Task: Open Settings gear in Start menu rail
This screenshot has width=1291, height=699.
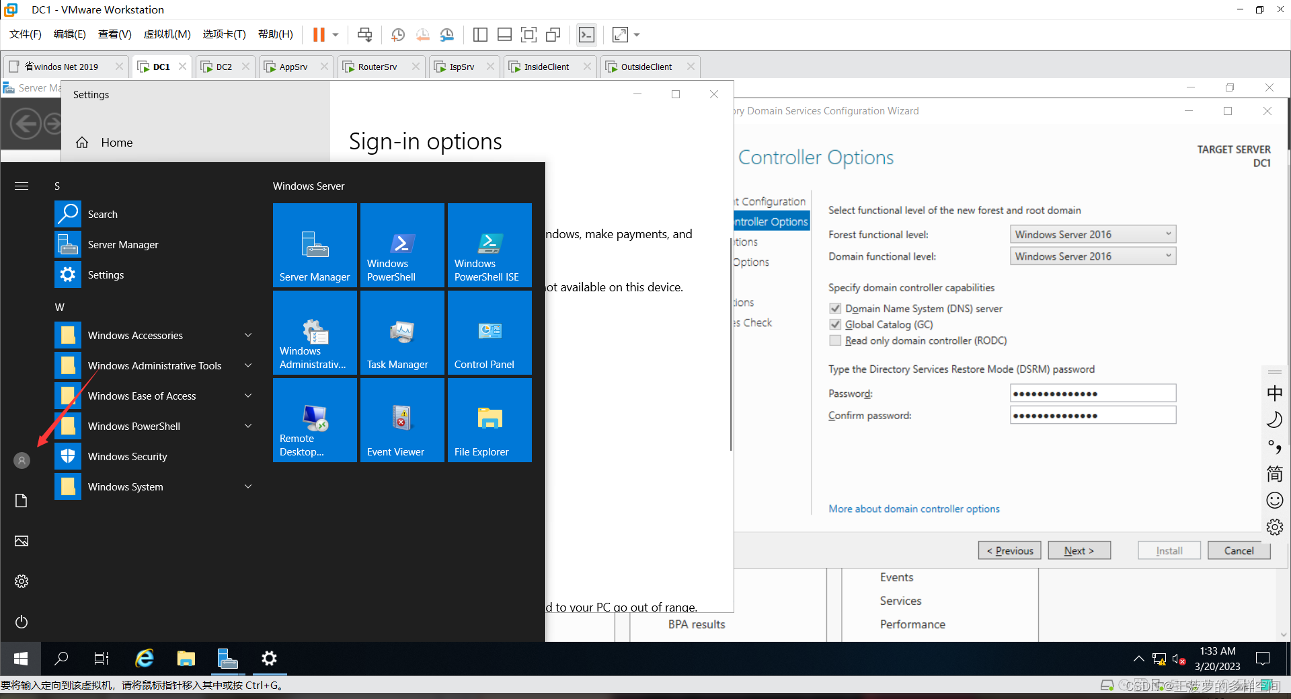Action: (22, 581)
